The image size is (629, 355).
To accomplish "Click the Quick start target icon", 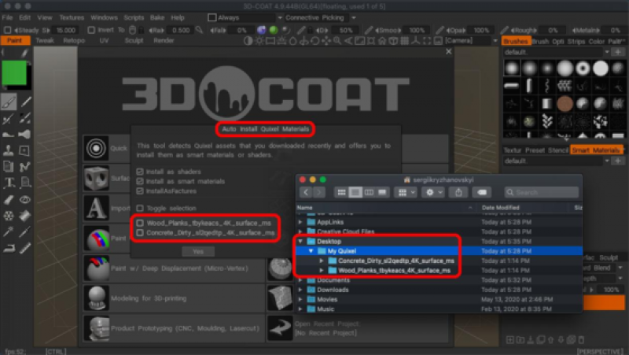I will [x=96, y=148].
